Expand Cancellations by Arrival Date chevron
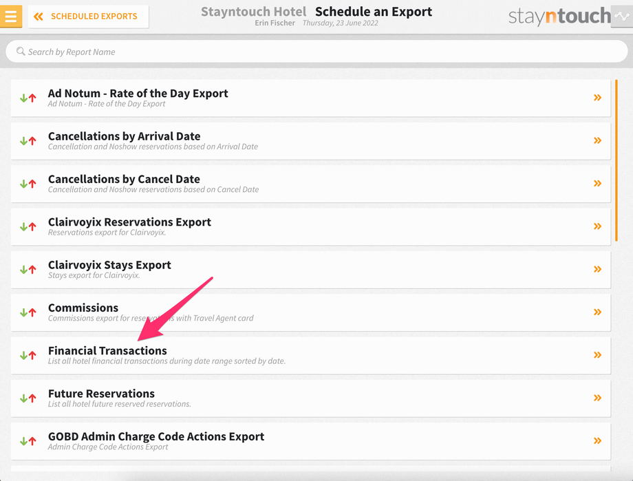Screen dimensions: 633x481 point(597,140)
